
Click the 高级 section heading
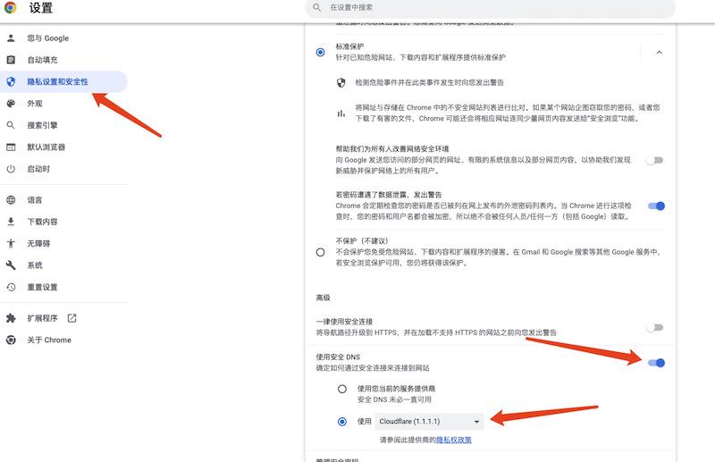(323, 298)
